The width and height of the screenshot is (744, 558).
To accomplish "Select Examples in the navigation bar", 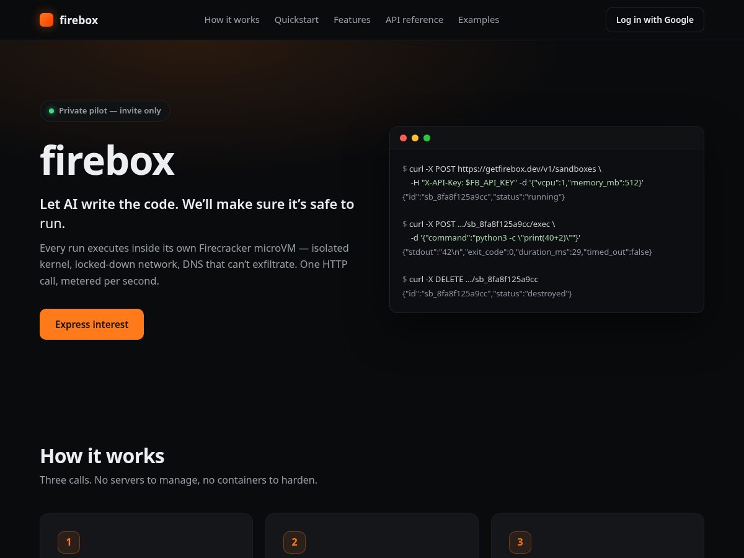I will [479, 20].
